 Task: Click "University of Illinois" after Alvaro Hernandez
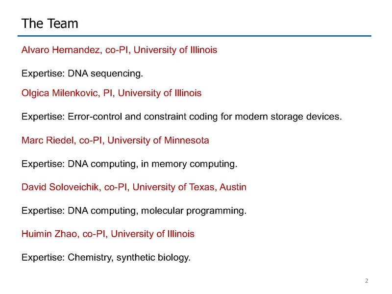tap(175, 50)
